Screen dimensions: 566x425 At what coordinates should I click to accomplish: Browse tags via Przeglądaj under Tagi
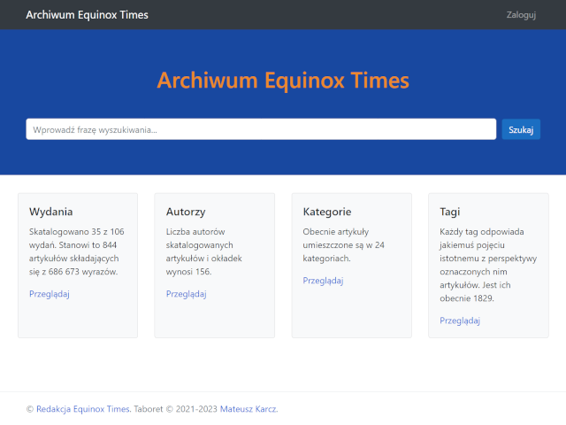point(460,321)
